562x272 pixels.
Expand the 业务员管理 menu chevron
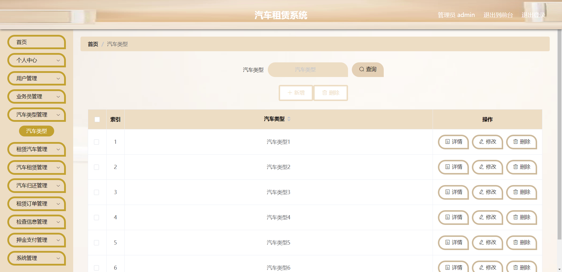pos(58,97)
